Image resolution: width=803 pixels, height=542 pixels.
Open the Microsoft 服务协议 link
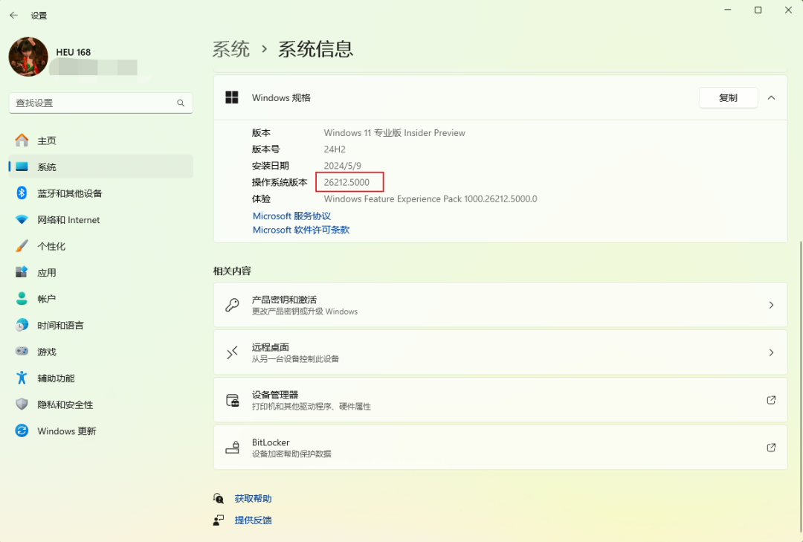292,216
